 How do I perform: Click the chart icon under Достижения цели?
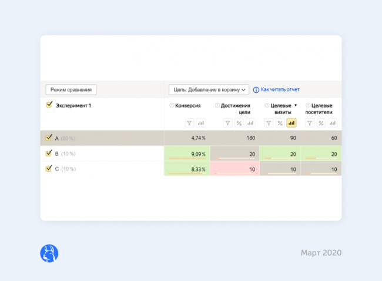click(251, 123)
